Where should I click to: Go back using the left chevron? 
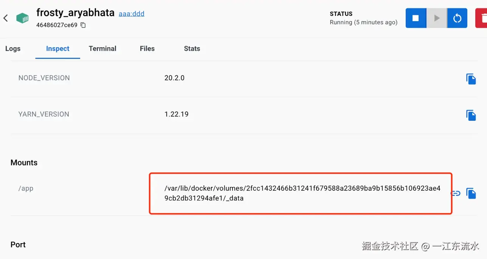6,18
